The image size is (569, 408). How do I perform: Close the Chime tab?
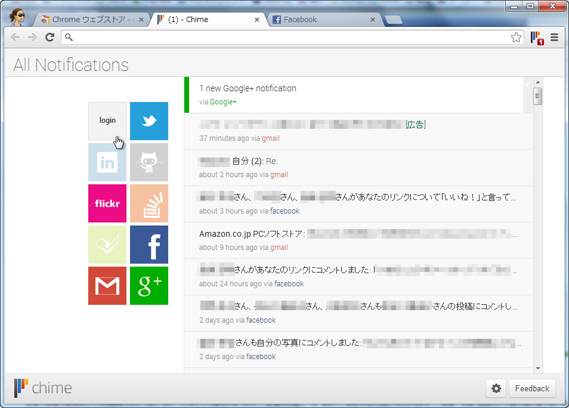[257, 20]
